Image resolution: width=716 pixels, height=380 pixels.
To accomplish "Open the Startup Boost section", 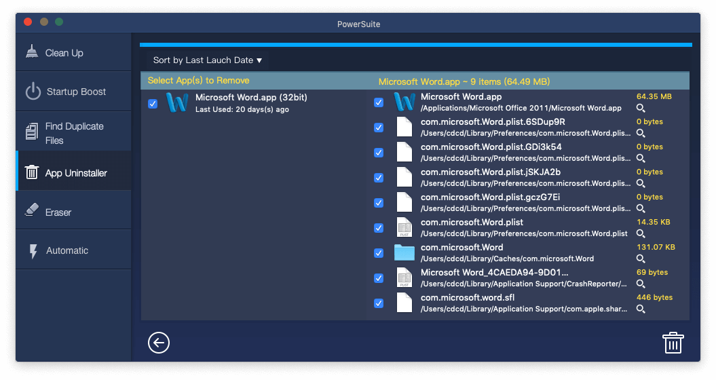I will point(73,92).
